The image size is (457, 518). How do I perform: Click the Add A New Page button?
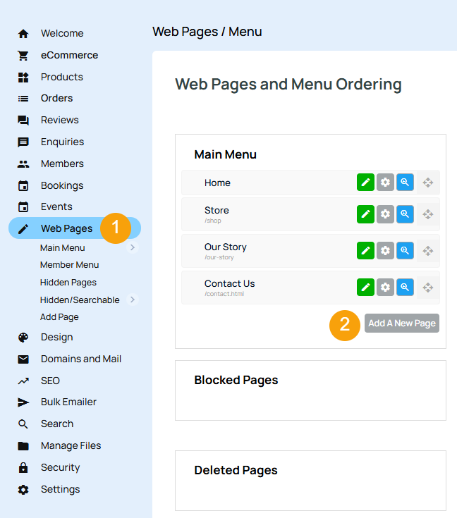pyautogui.click(x=401, y=323)
